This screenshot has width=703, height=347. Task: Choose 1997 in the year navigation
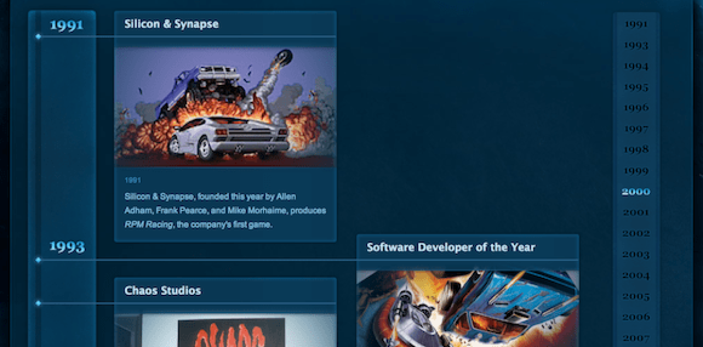click(x=636, y=129)
